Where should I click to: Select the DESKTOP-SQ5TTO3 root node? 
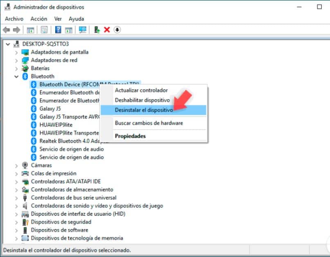coord(46,44)
